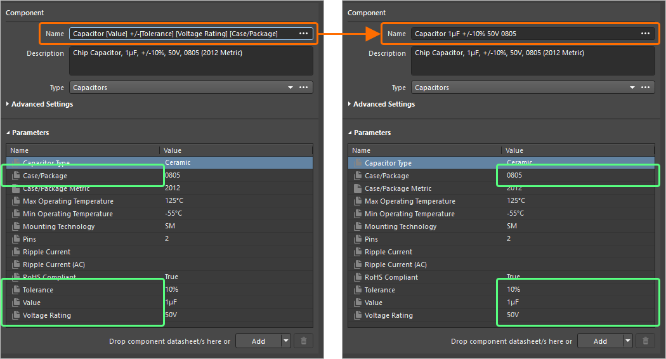
Task: Click left Description text field
Action: click(x=191, y=61)
